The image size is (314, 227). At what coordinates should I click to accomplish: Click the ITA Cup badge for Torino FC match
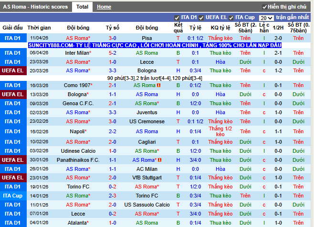point(12,196)
